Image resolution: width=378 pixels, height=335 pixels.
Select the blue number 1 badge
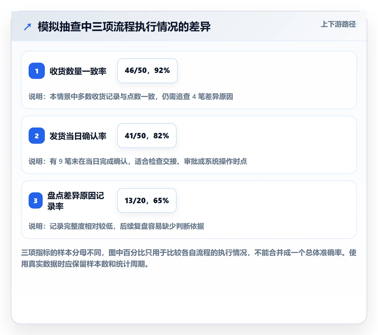(37, 71)
